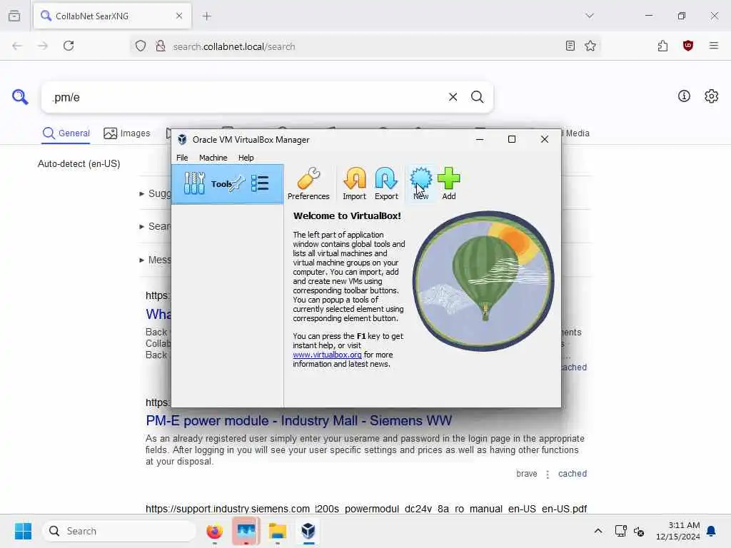The height and width of the screenshot is (548, 731).
Task: Click the Firefox reload button
Action: point(69,46)
